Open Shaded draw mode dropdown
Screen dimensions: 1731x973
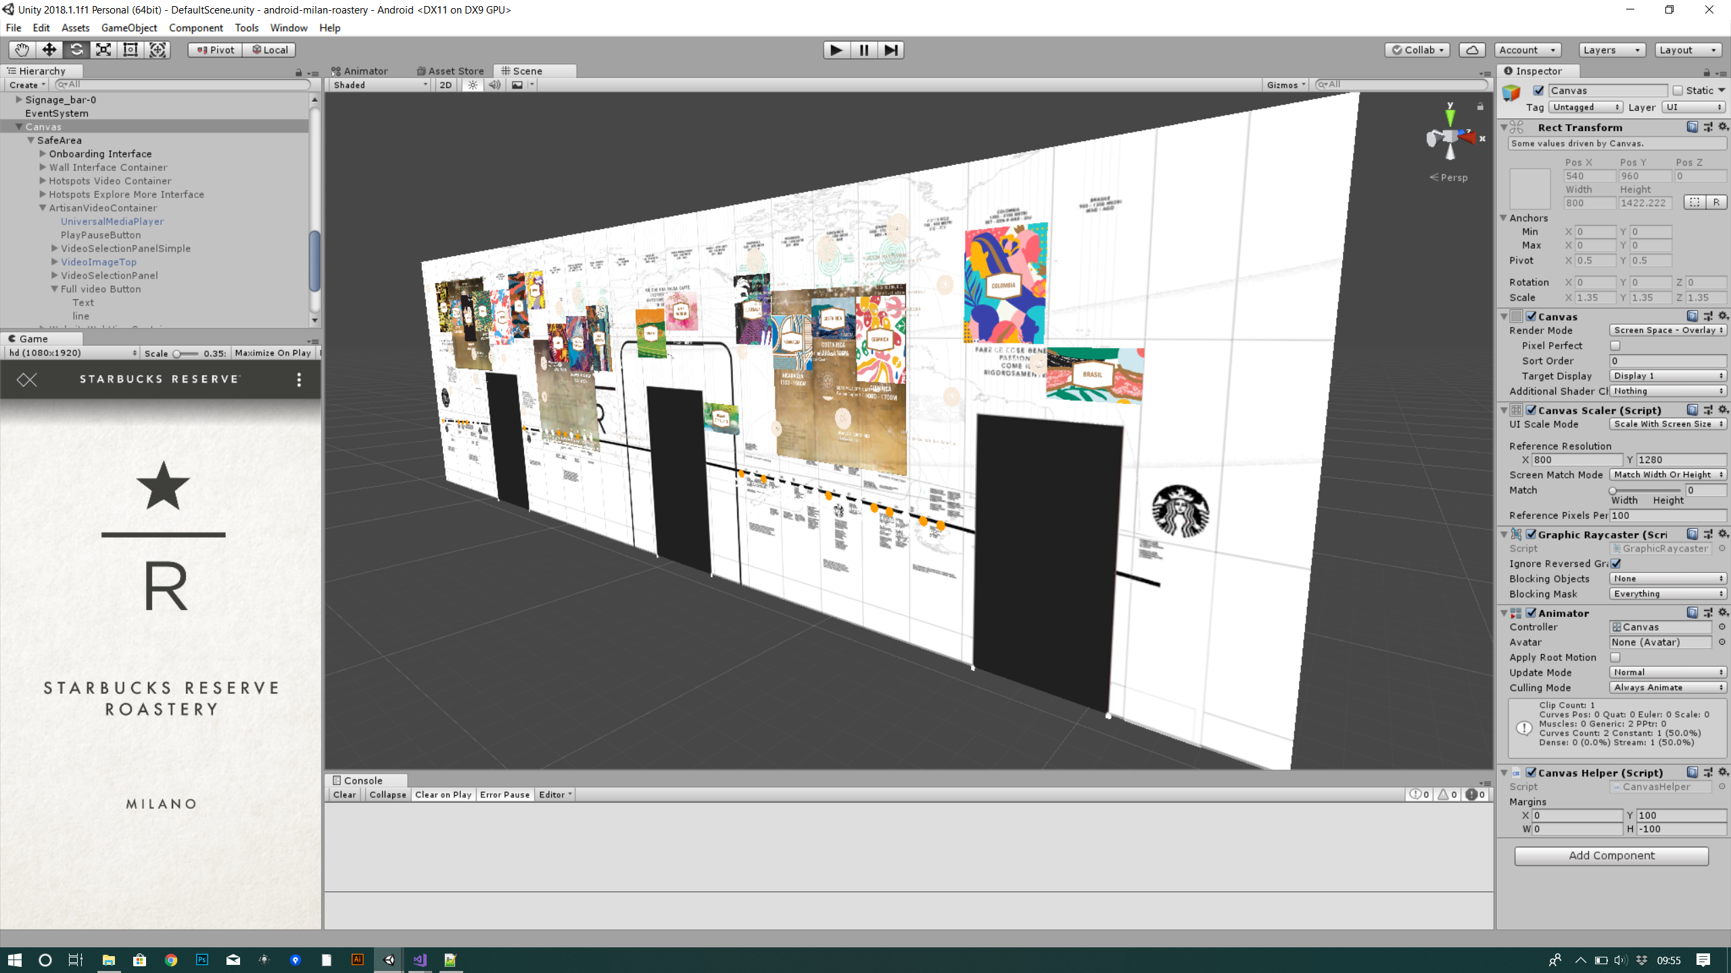coord(379,85)
